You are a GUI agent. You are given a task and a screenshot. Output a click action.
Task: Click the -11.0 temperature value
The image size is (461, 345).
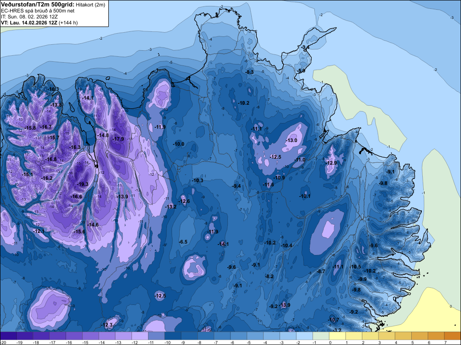pos(300,160)
